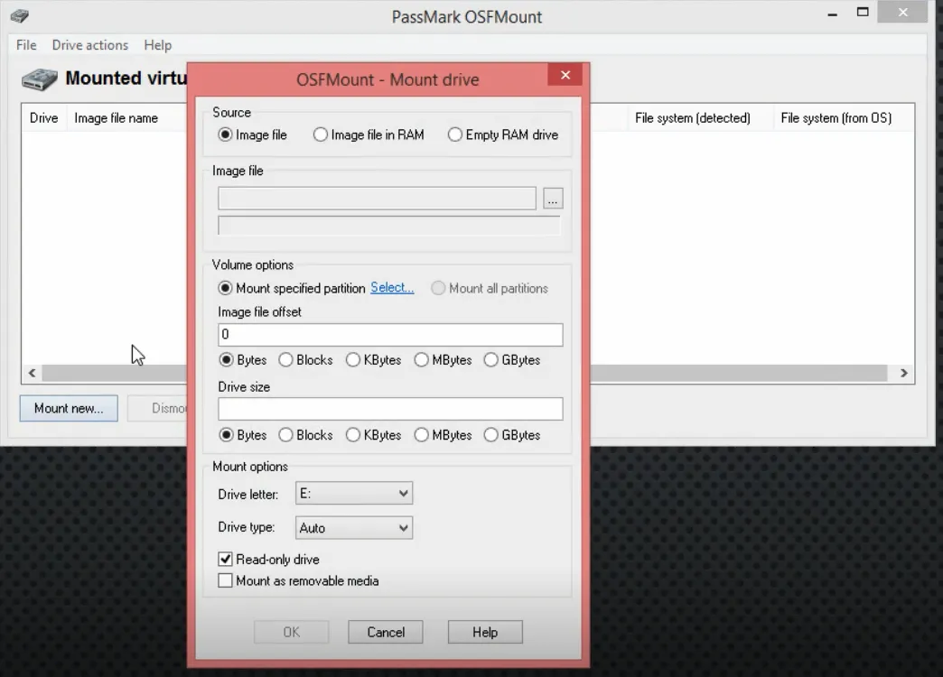Enable Mount as removable media
Screen dimensions: 943x677
[226, 581]
